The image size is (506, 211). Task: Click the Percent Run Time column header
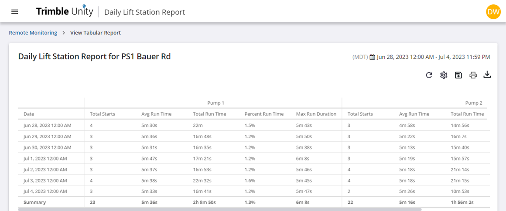(264, 114)
